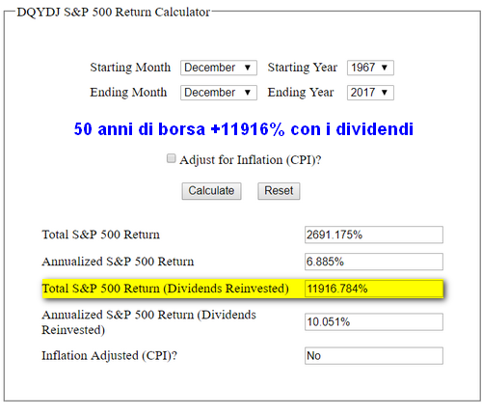Open the Starting Month dropdown
The image size is (482, 415).
click(219, 68)
